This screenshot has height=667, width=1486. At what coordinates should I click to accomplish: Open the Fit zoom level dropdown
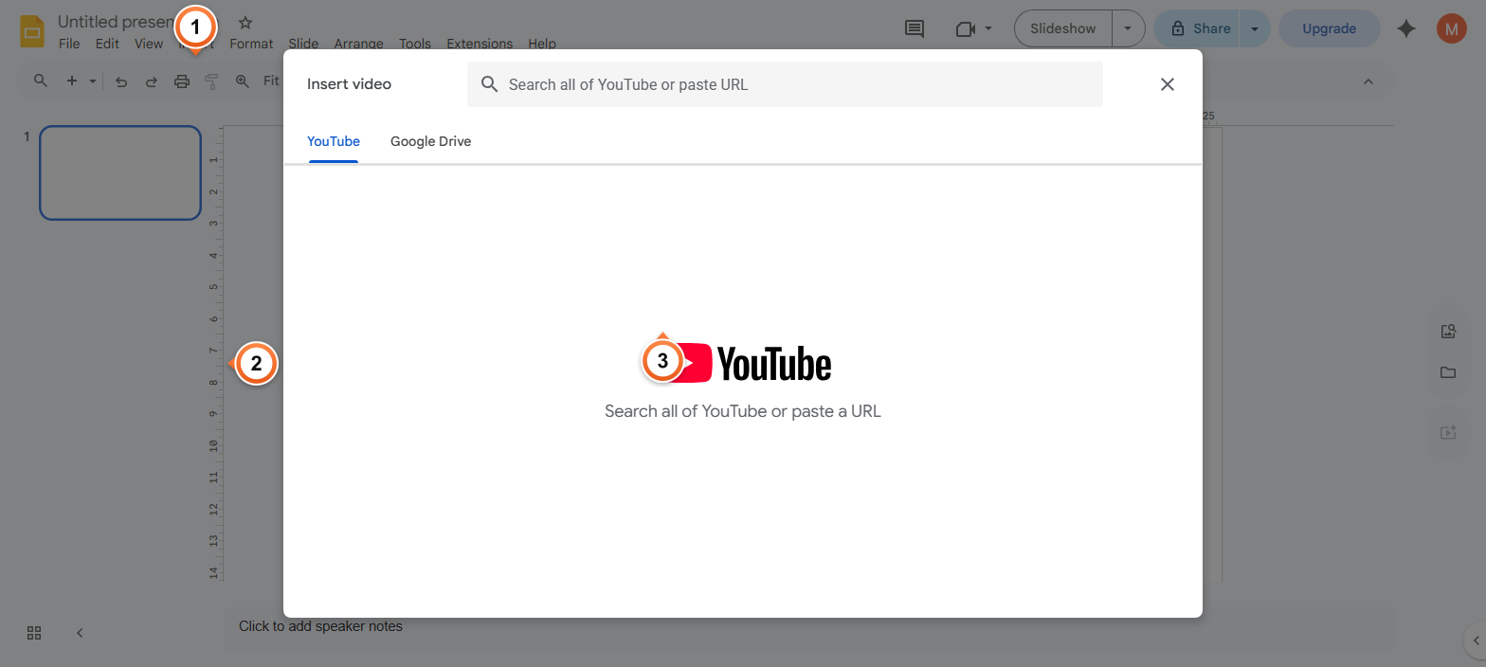pyautogui.click(x=272, y=81)
